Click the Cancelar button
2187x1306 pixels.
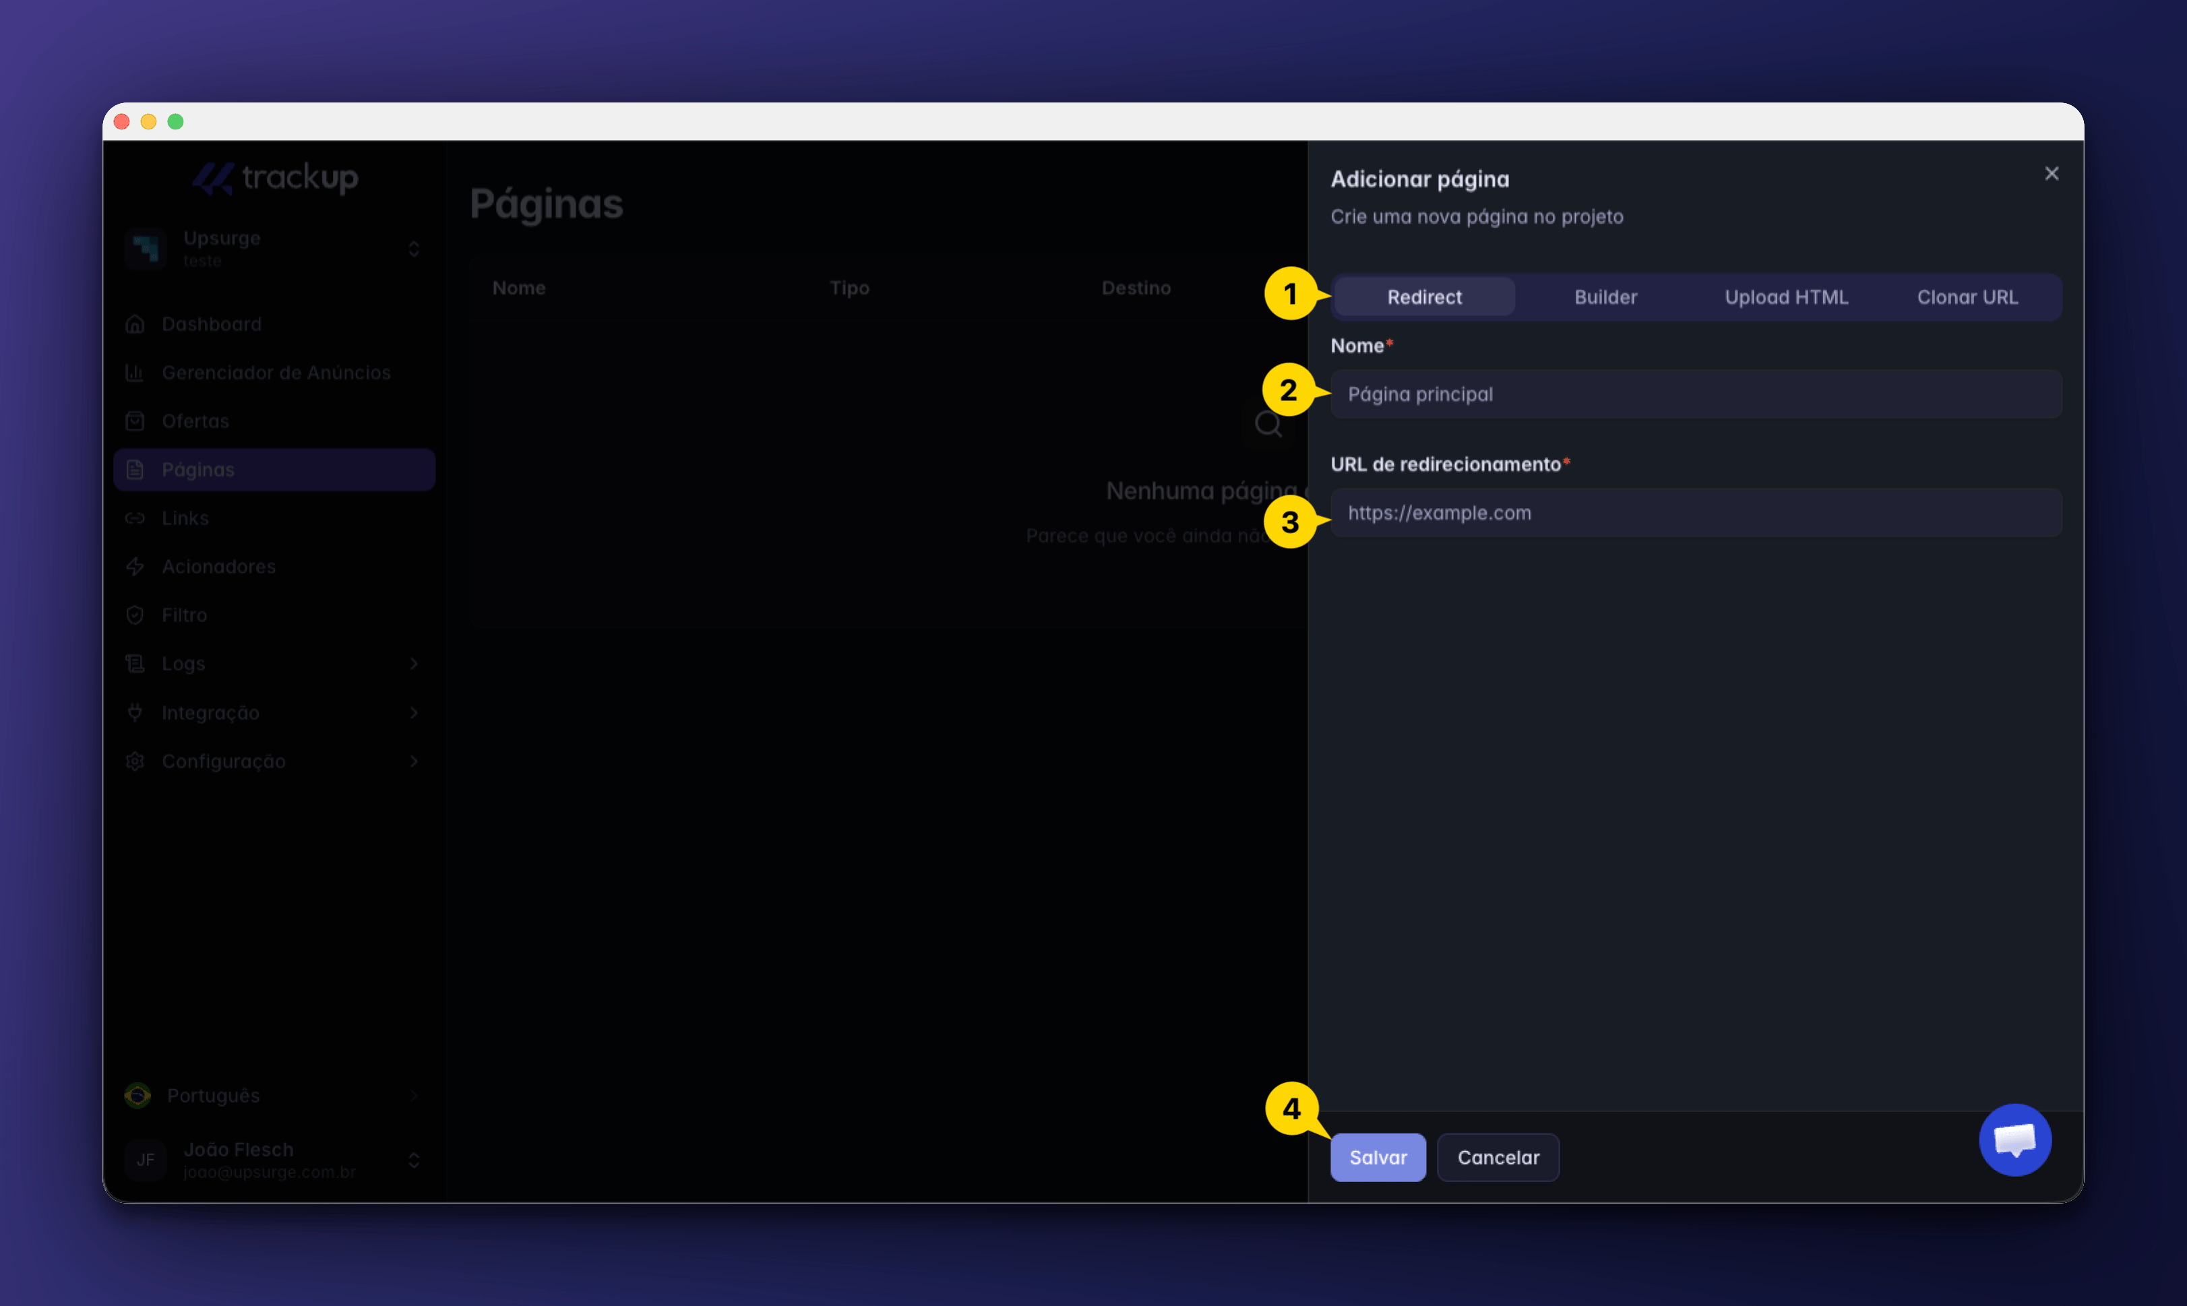click(x=1498, y=1156)
